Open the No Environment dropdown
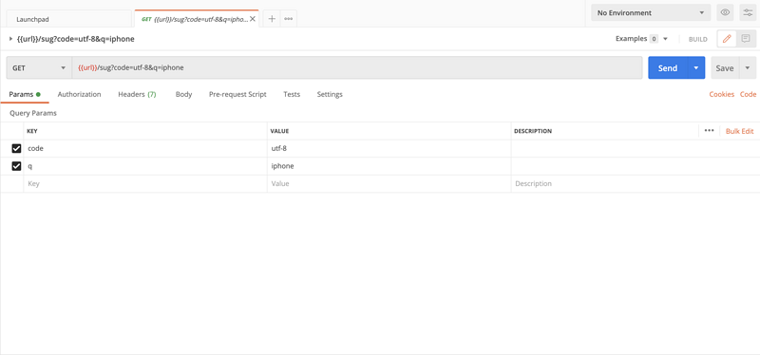The width and height of the screenshot is (760, 355). tap(651, 12)
